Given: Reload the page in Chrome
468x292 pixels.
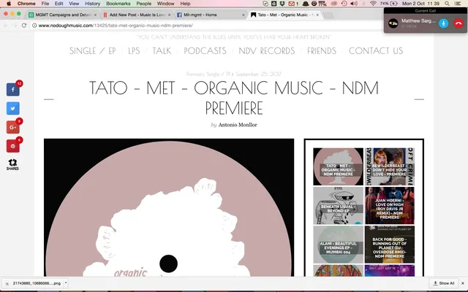Looking at the screenshot, I should (24, 26).
